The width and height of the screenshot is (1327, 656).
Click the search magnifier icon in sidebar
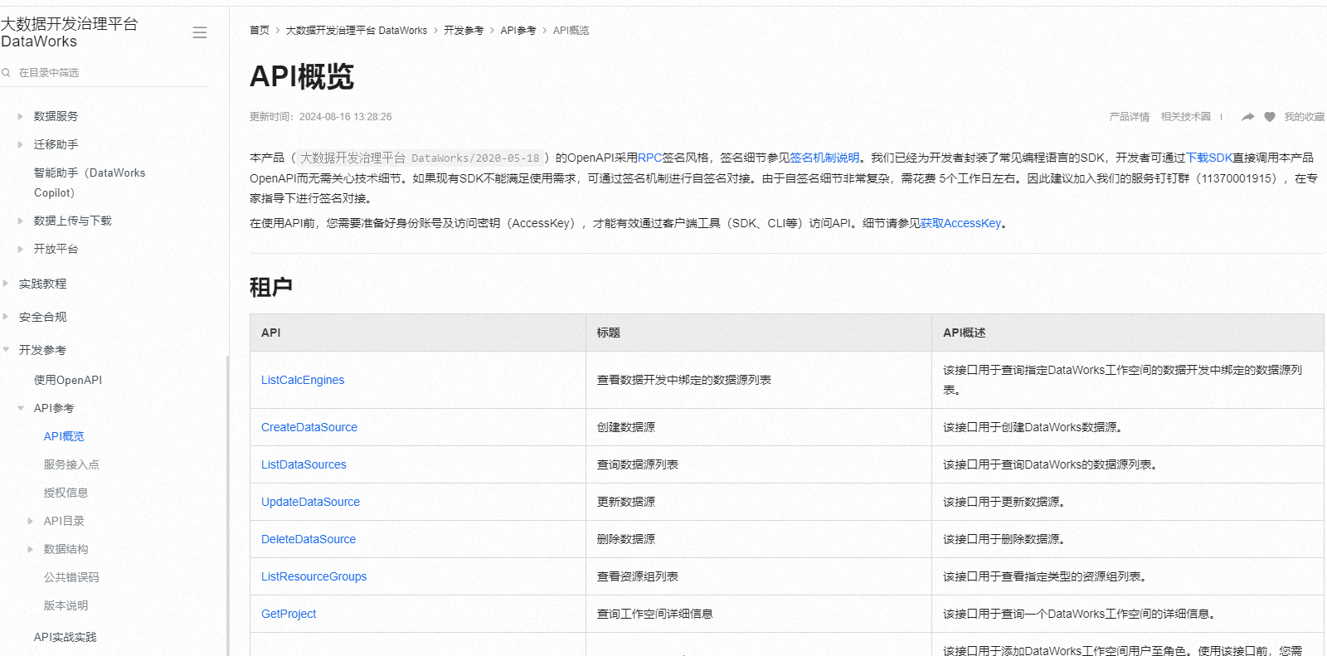coord(6,73)
